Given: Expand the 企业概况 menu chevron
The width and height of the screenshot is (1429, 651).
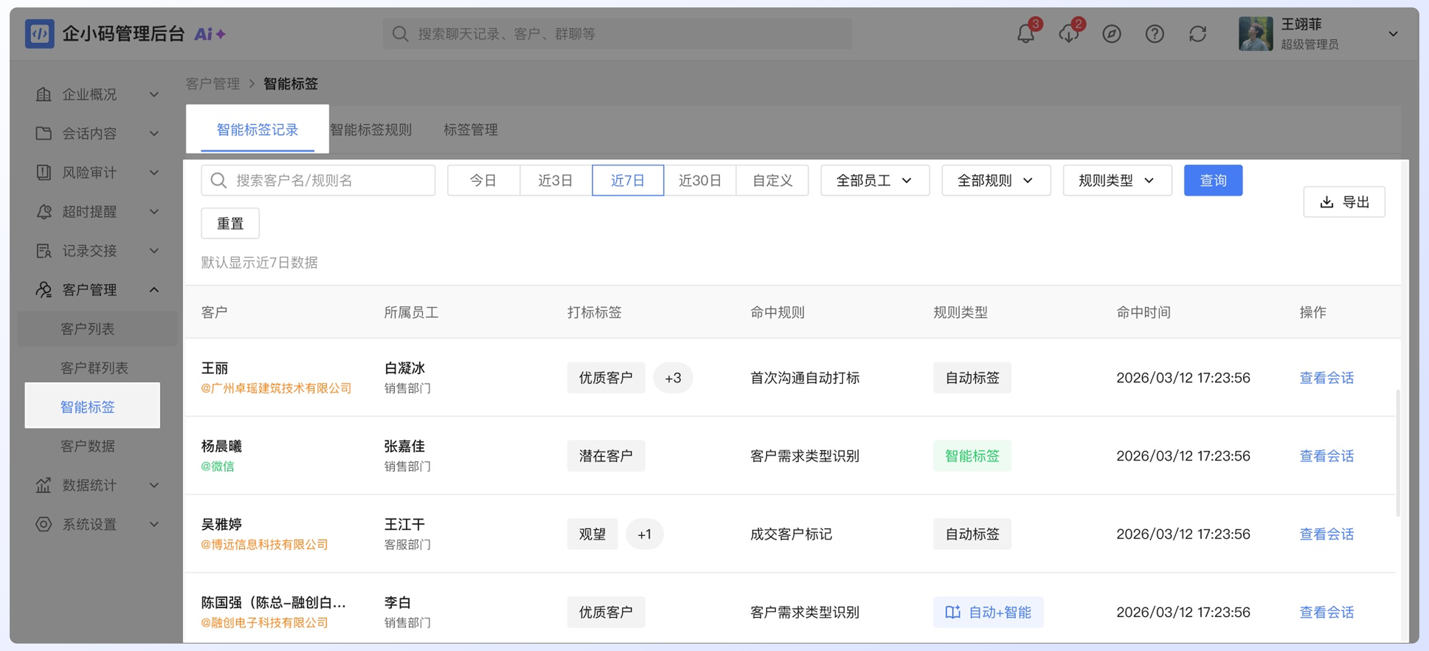Looking at the screenshot, I should pyautogui.click(x=154, y=95).
